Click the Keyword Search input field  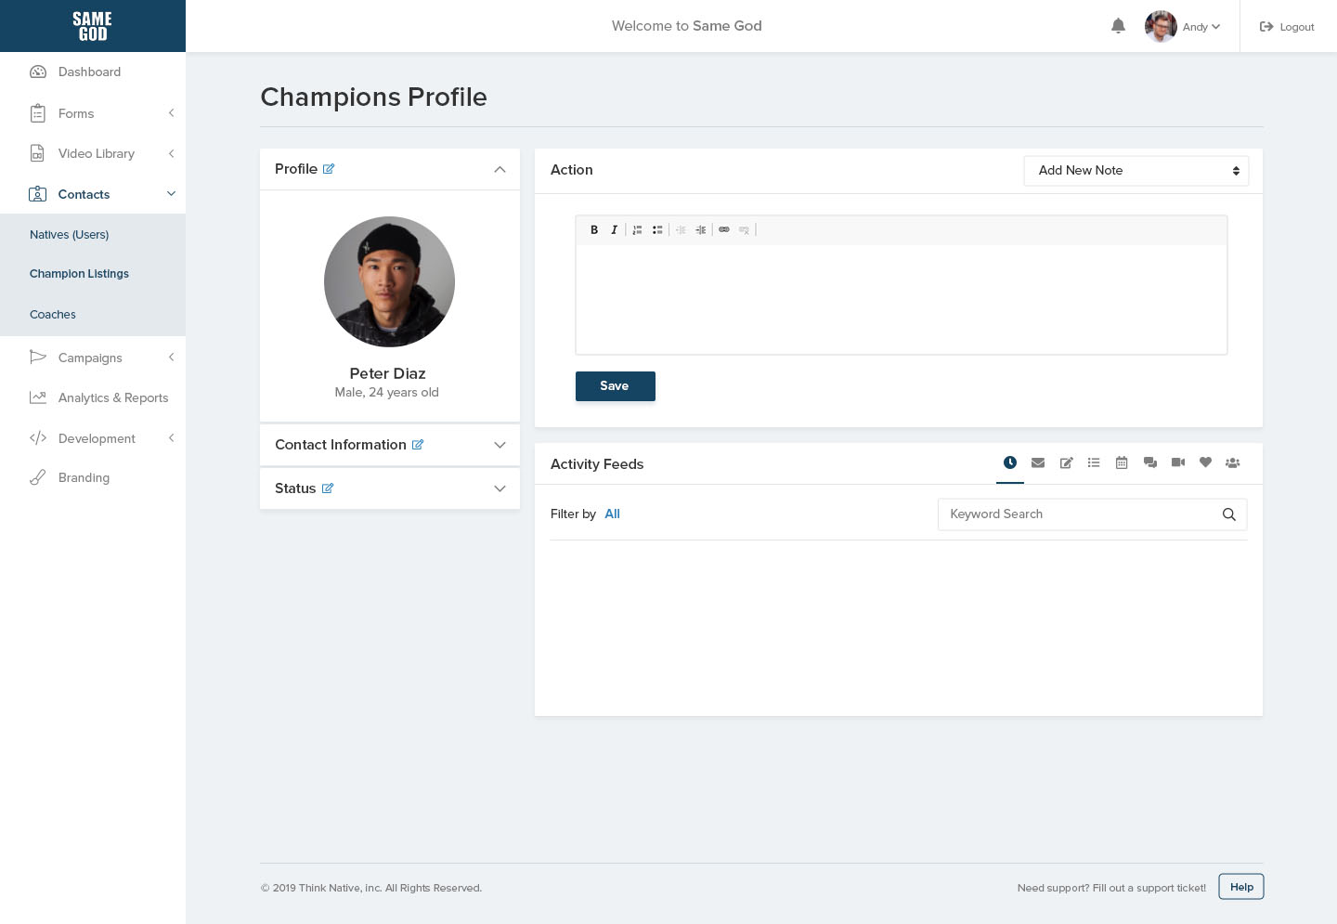pos(1077,514)
